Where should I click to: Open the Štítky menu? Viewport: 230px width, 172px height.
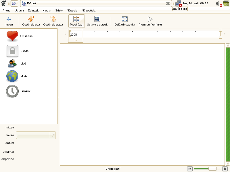pyautogui.click(x=59, y=11)
